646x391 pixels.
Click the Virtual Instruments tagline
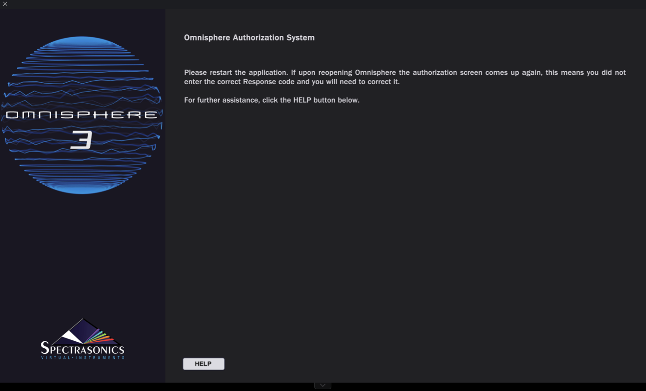(82, 358)
